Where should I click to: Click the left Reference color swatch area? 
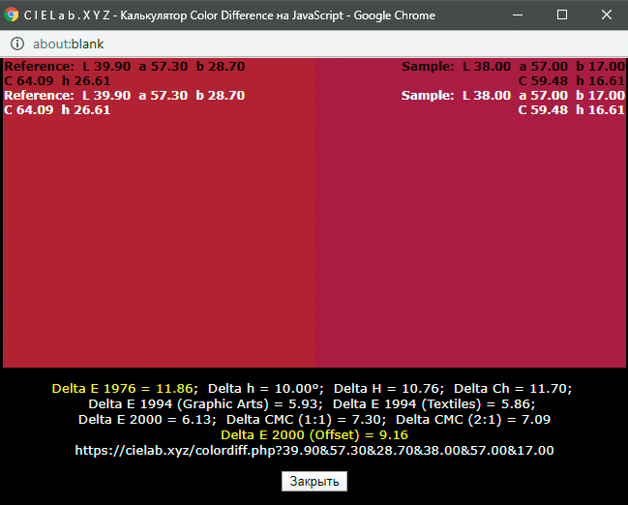click(x=159, y=213)
